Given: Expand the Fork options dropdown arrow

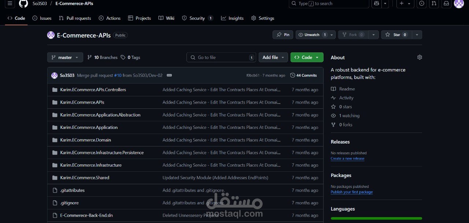Looking at the screenshot, I should tap(373, 35).
